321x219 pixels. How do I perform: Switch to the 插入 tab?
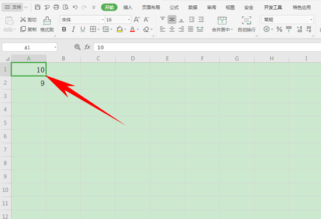tap(128, 8)
